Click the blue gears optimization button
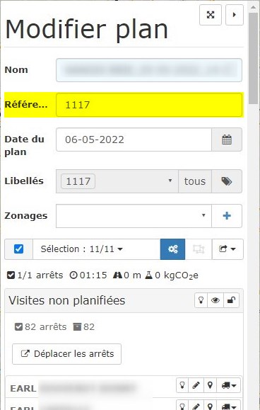 tap(172, 249)
